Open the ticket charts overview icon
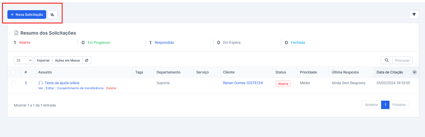Viewport: 425px width, 137px height. point(53,14)
